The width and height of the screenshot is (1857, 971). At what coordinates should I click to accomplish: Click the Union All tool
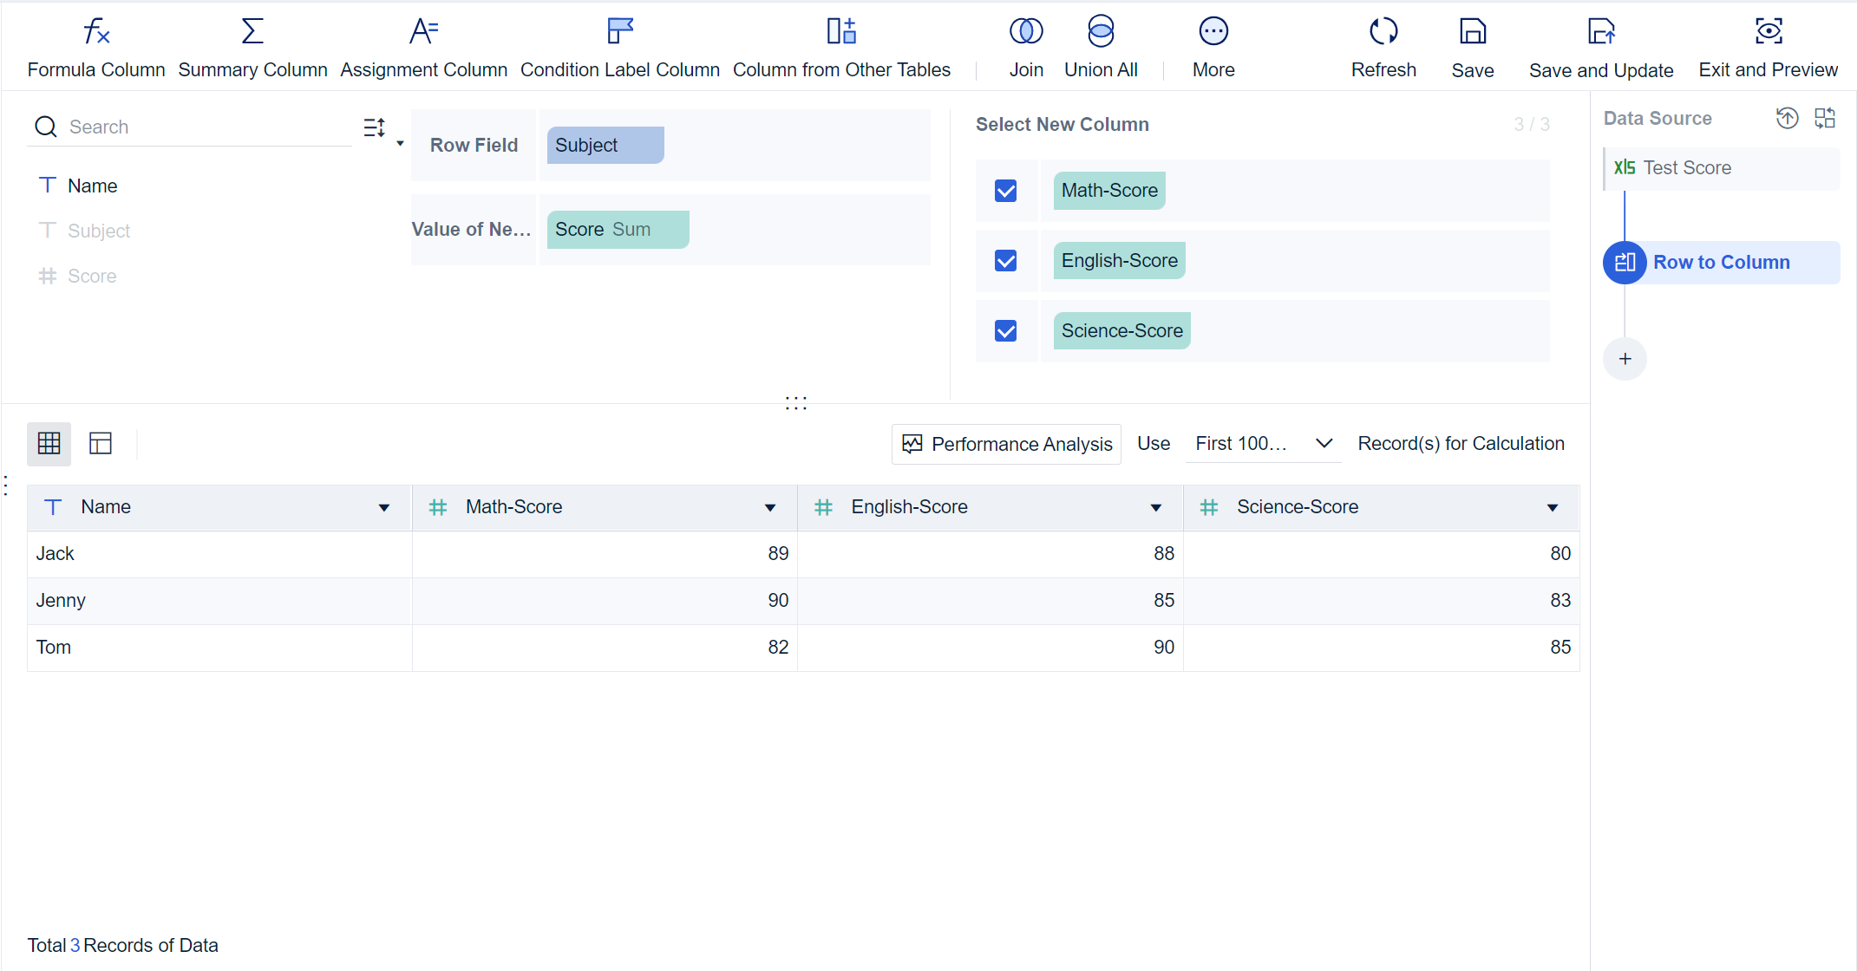coord(1101,49)
